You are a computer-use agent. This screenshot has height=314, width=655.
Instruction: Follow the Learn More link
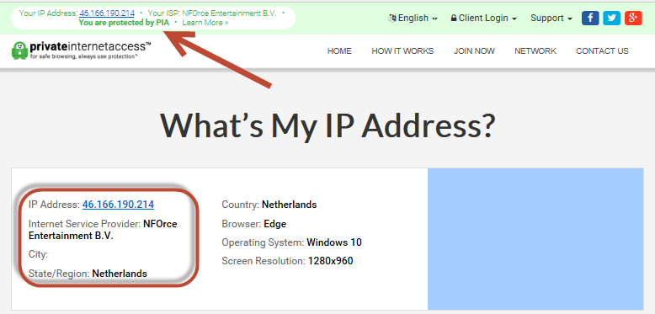click(x=205, y=23)
